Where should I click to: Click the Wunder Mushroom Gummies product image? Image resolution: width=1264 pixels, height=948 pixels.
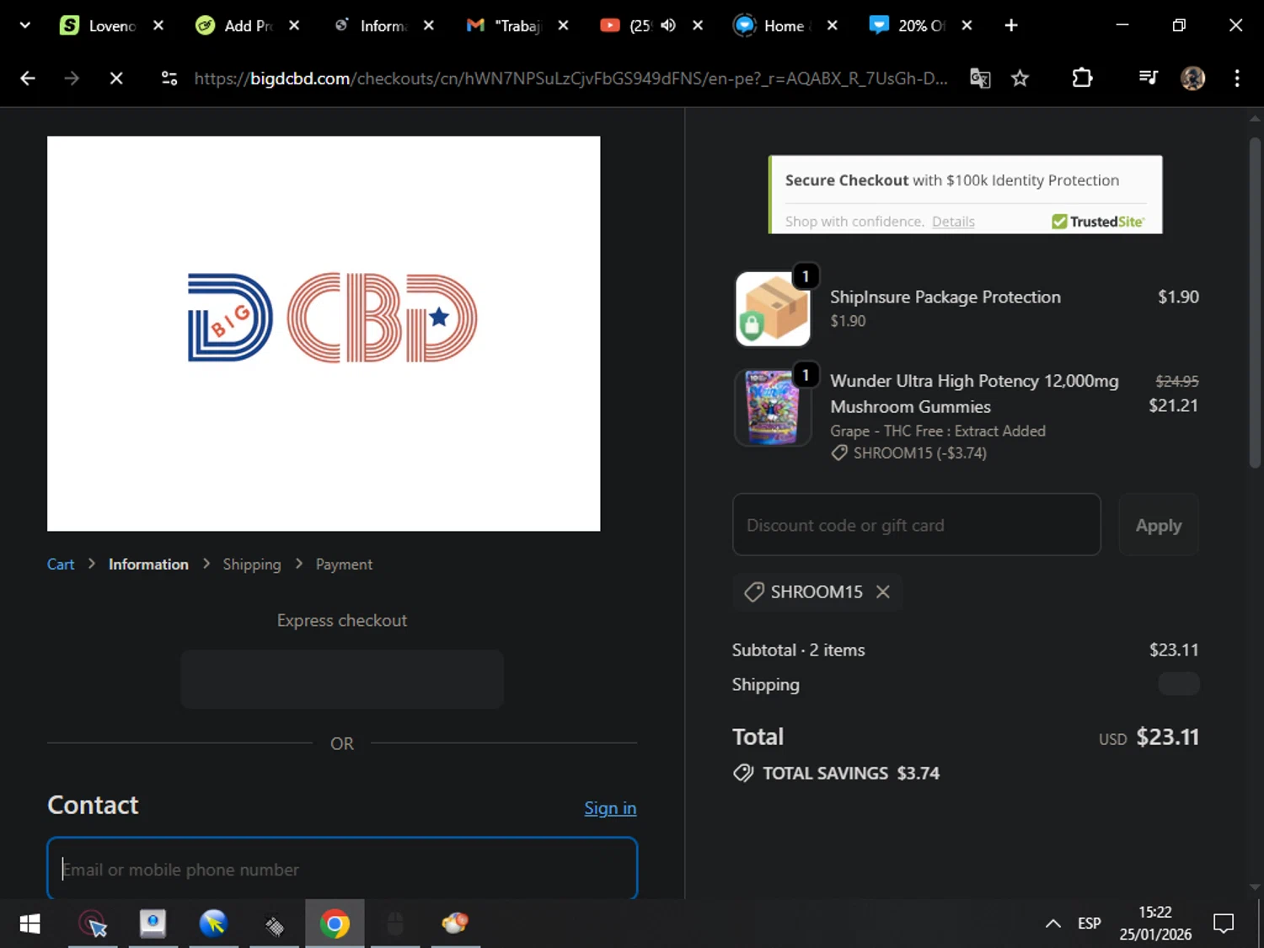[x=773, y=408]
